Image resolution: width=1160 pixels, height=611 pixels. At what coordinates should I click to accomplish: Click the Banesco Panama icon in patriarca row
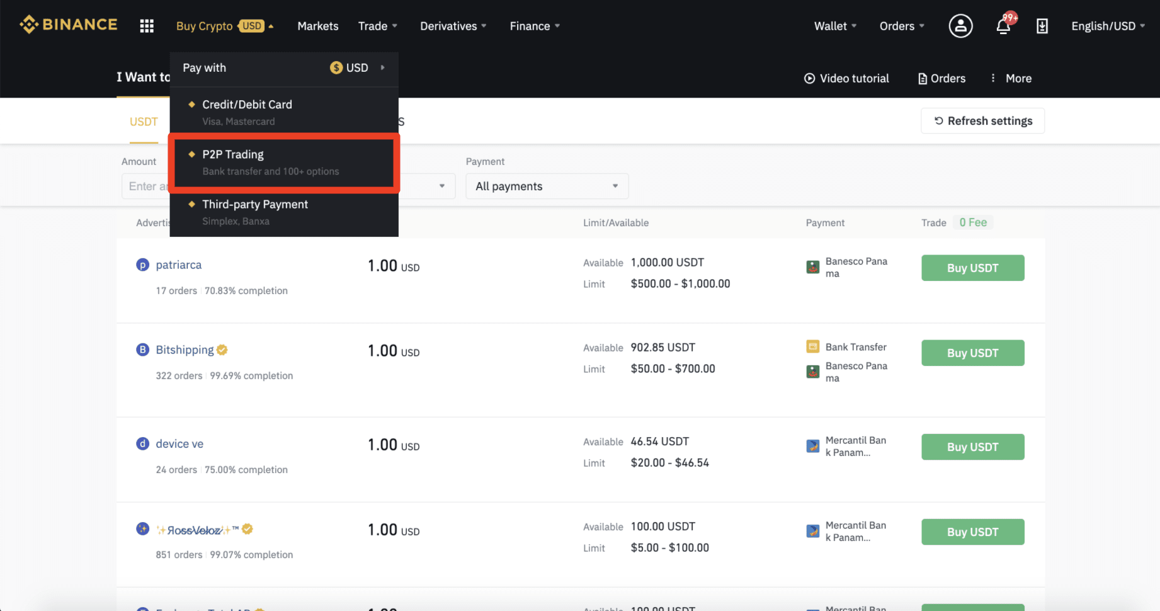tap(813, 267)
